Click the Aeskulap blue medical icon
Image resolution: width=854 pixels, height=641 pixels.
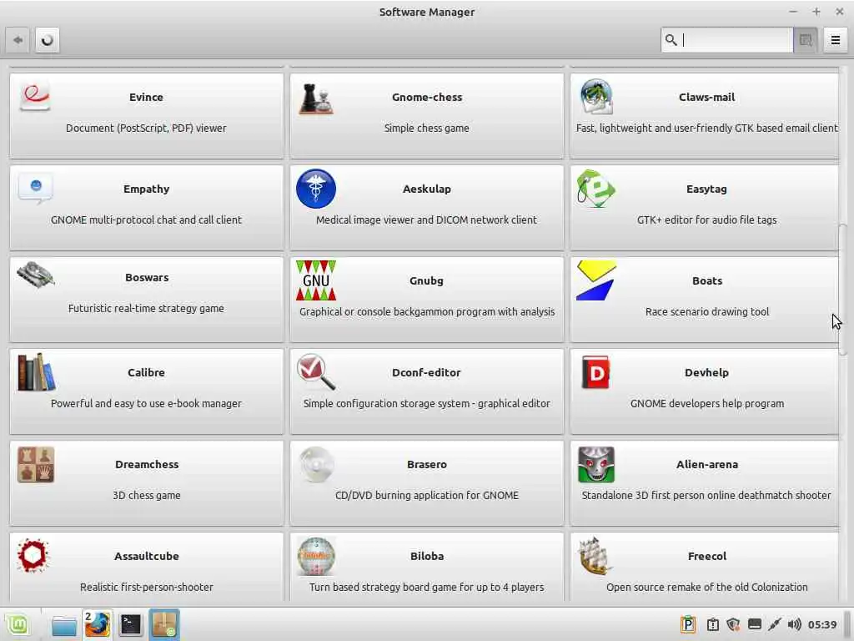316,189
